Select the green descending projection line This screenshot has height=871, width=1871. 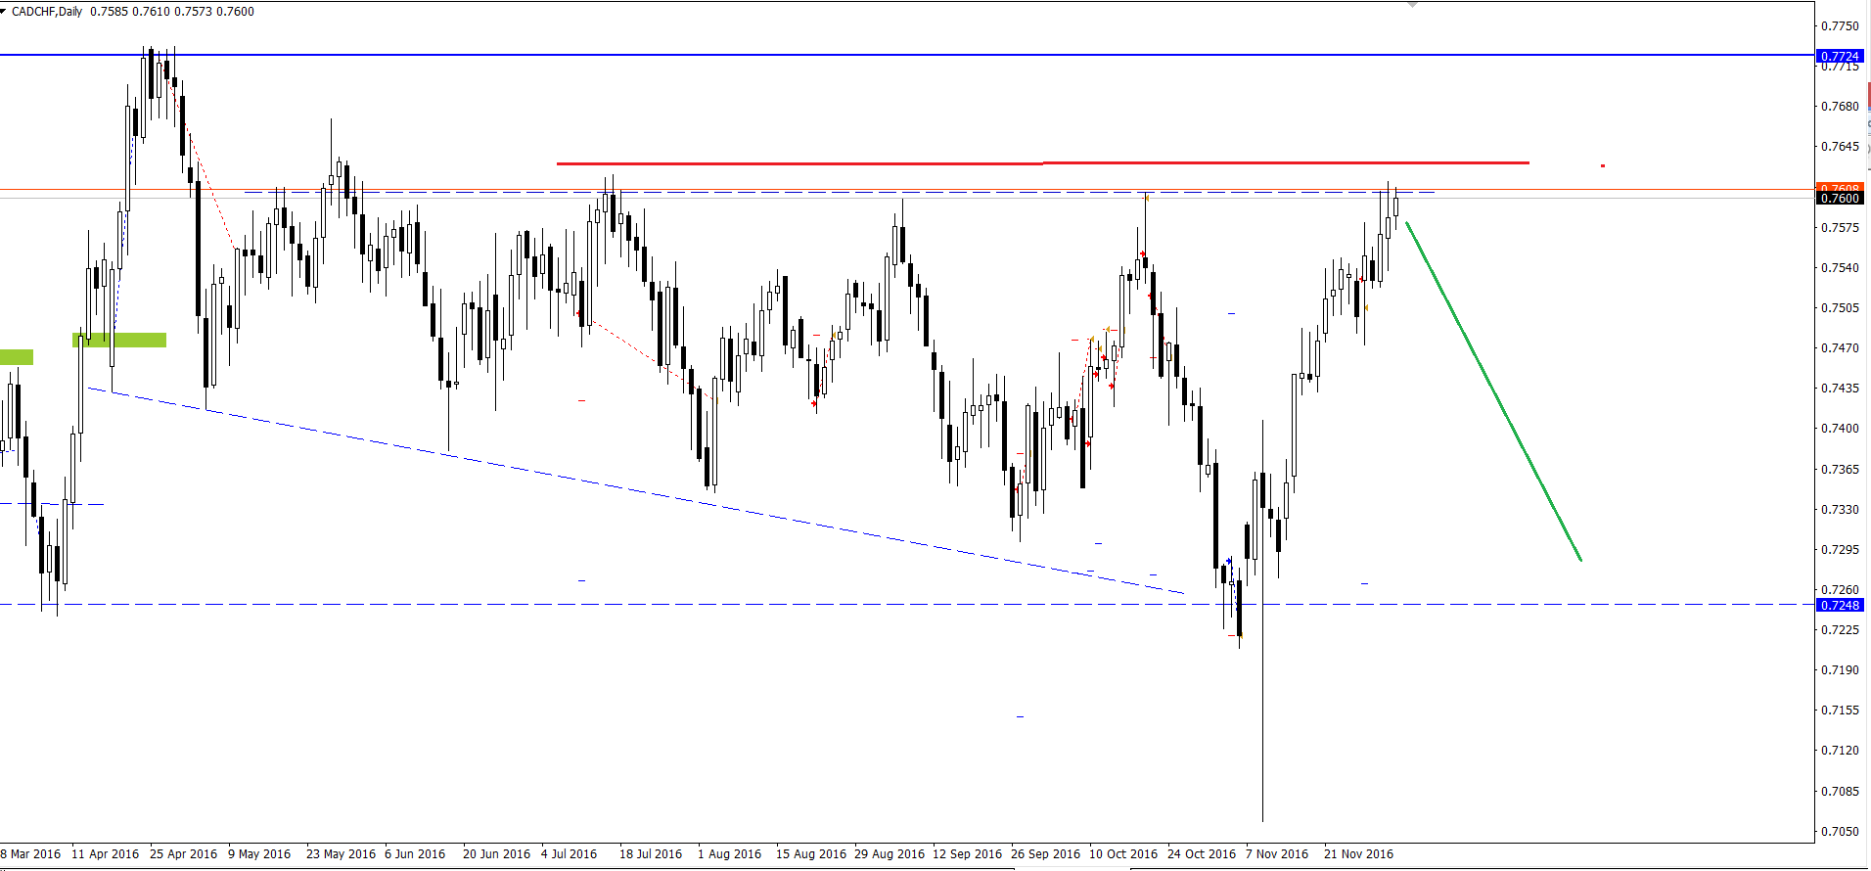(x=1493, y=391)
